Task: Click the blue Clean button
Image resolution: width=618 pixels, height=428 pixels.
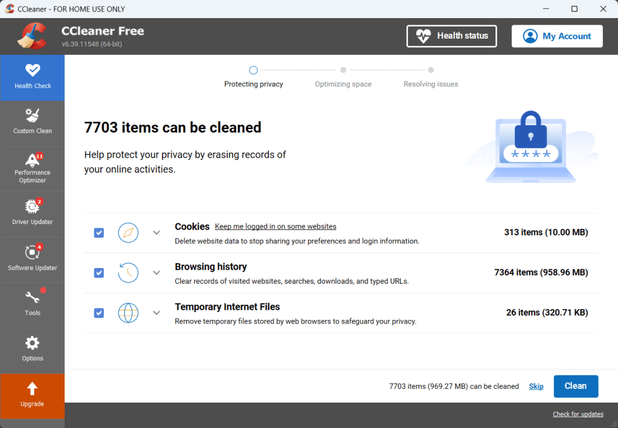Action: pos(576,386)
